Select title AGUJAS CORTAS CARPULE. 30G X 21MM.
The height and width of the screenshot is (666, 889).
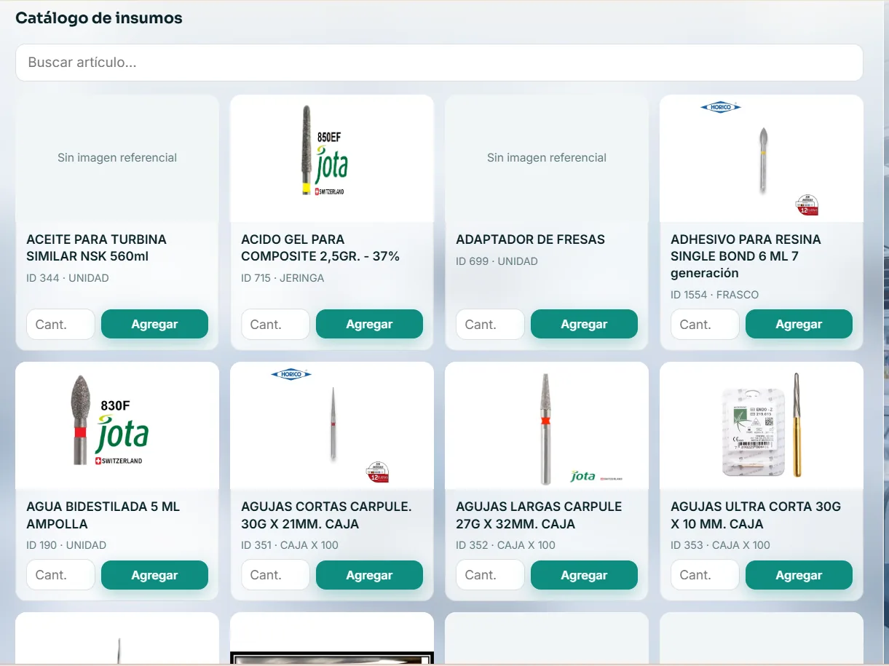pyautogui.click(x=326, y=515)
